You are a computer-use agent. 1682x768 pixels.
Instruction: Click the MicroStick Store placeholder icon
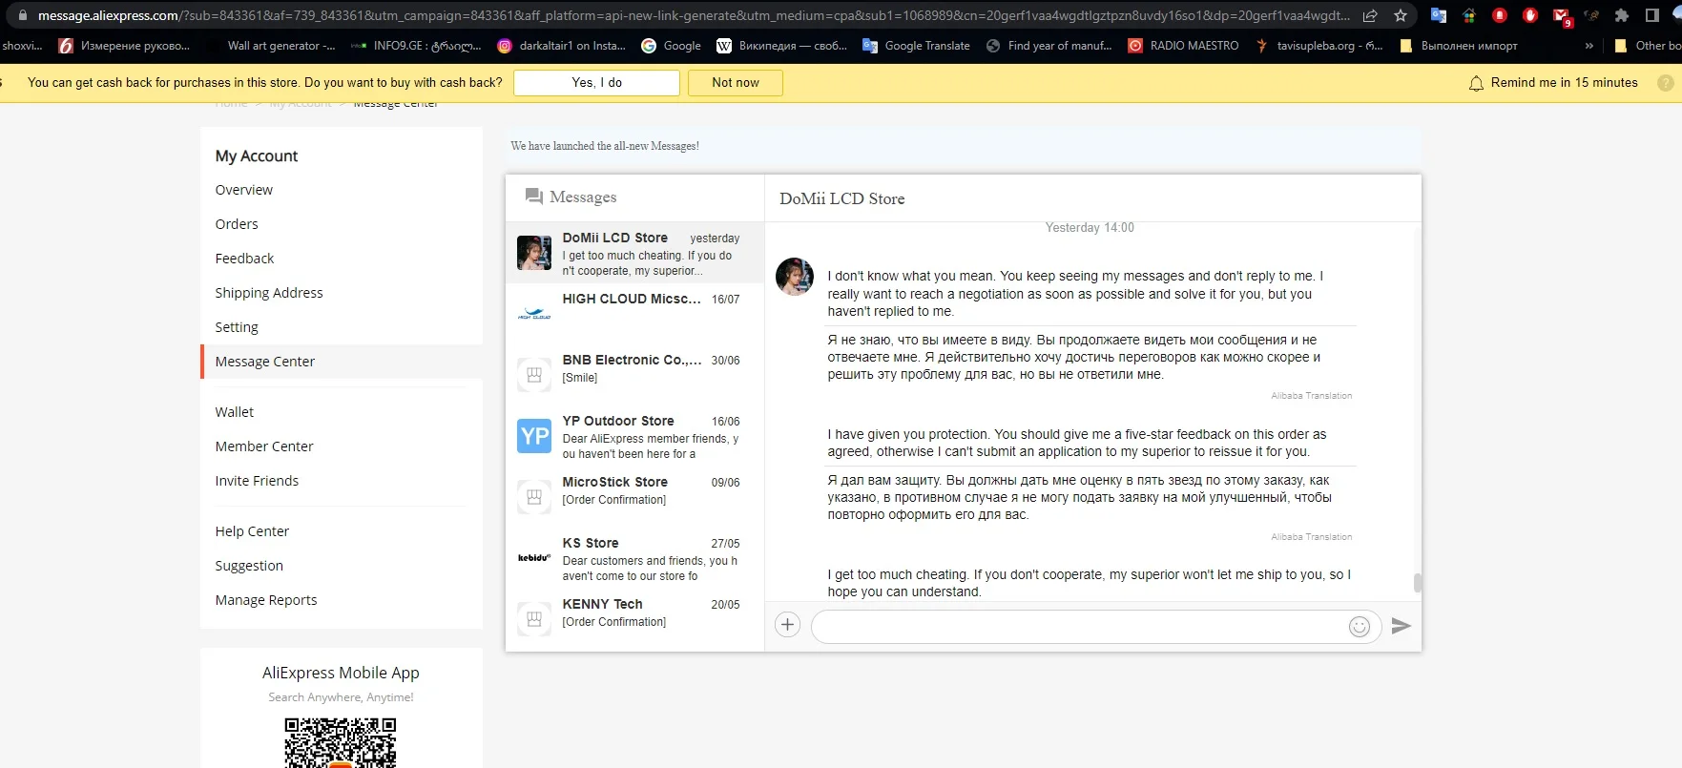tap(534, 497)
